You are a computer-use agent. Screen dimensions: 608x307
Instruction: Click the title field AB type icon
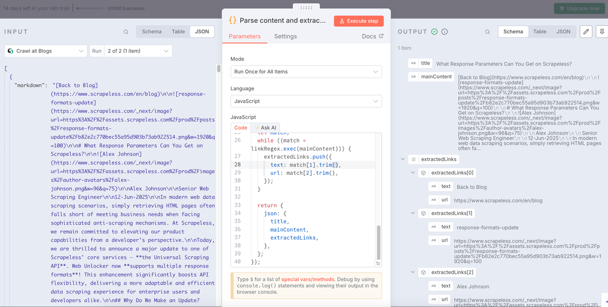(413, 63)
